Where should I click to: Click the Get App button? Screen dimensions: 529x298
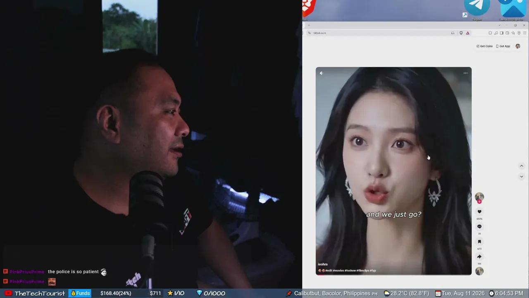point(503,46)
